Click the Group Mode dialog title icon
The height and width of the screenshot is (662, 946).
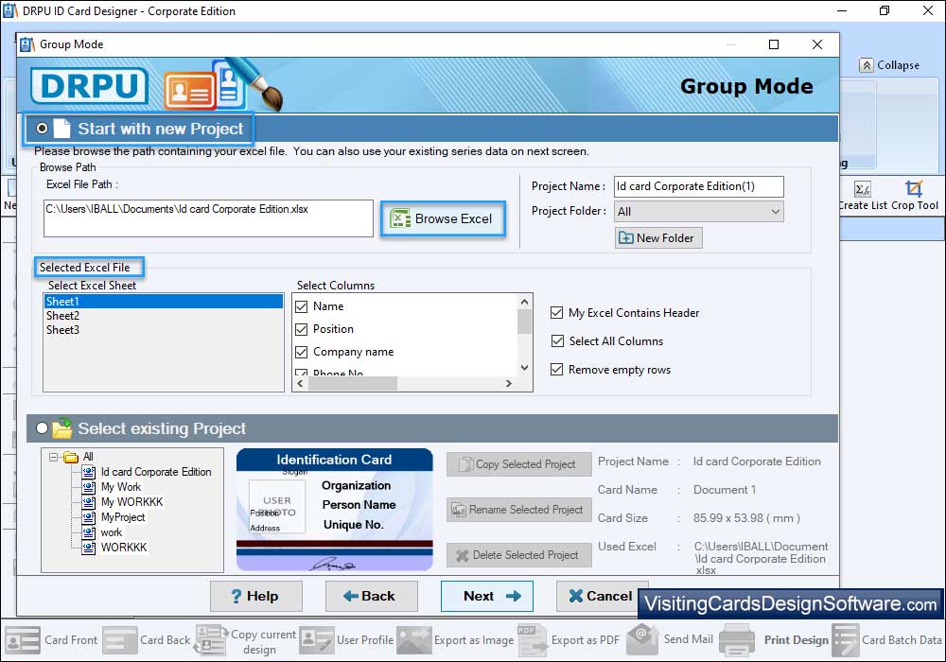(27, 44)
